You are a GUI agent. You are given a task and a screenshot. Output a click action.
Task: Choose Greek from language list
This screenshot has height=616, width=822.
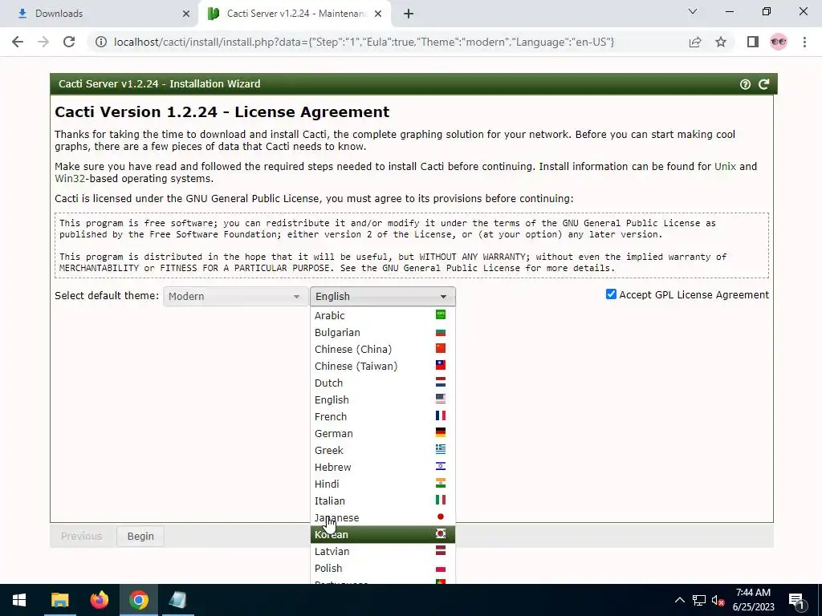383,450
